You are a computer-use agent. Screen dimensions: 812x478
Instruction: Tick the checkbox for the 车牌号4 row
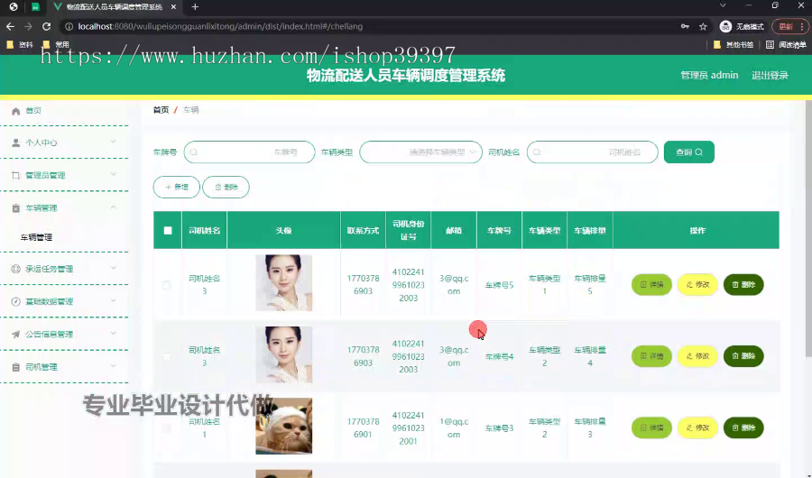[x=167, y=356]
